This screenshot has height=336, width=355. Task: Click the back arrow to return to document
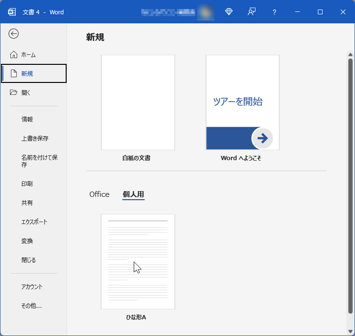(x=14, y=34)
